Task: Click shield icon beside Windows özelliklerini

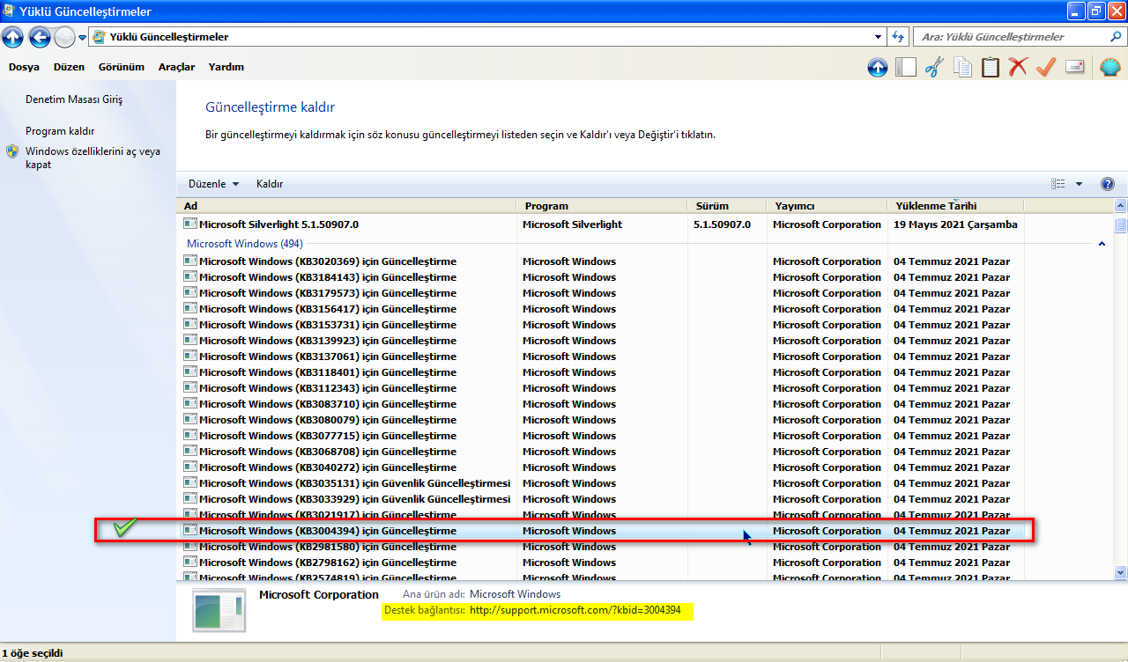Action: click(x=12, y=151)
